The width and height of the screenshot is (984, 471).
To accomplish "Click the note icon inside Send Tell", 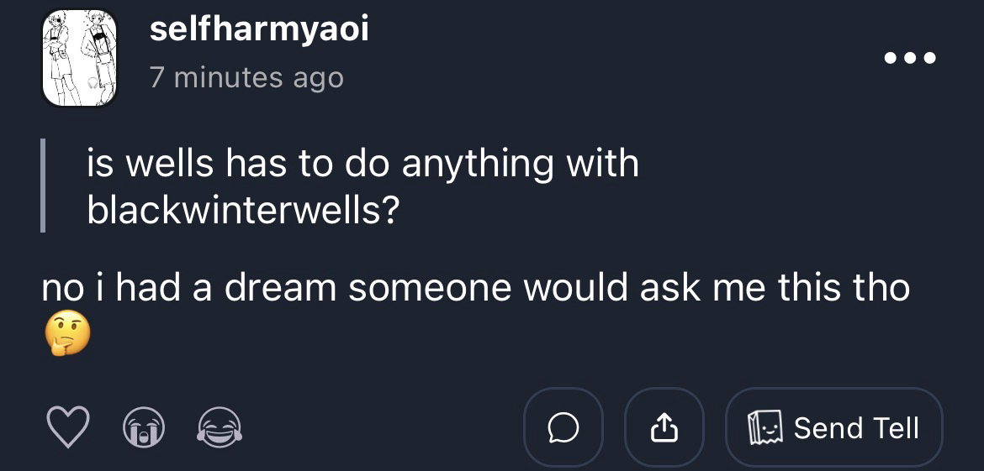I will [767, 428].
